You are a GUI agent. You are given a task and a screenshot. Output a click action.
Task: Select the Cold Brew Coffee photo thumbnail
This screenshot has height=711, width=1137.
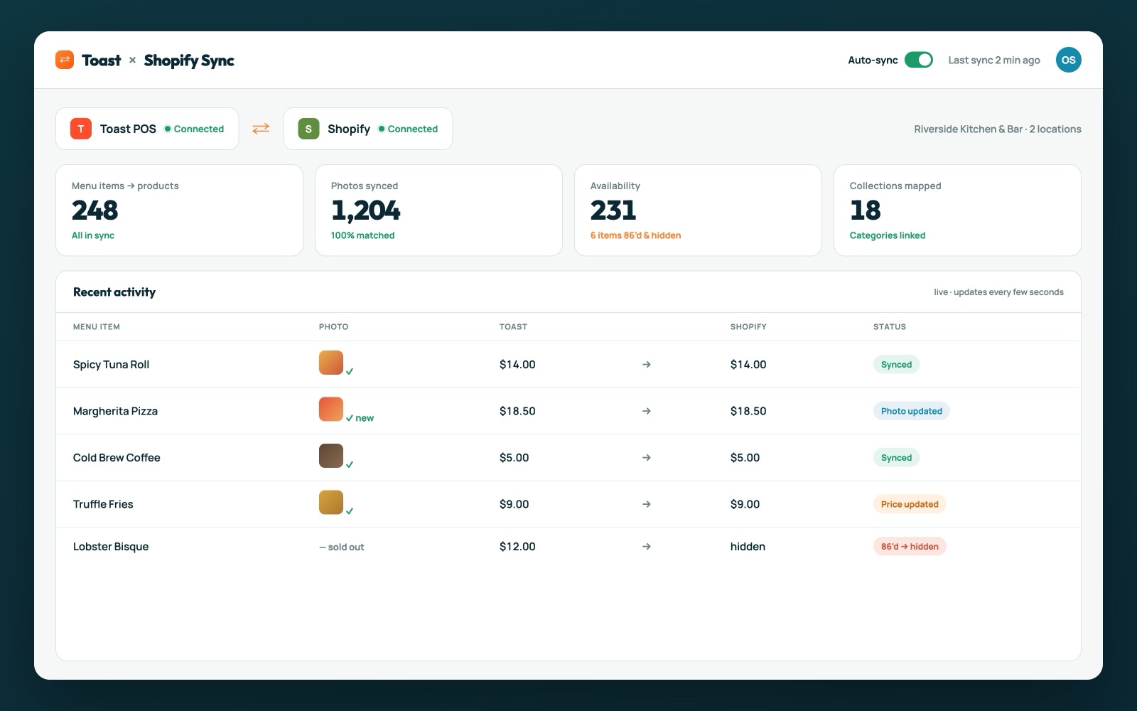point(331,456)
